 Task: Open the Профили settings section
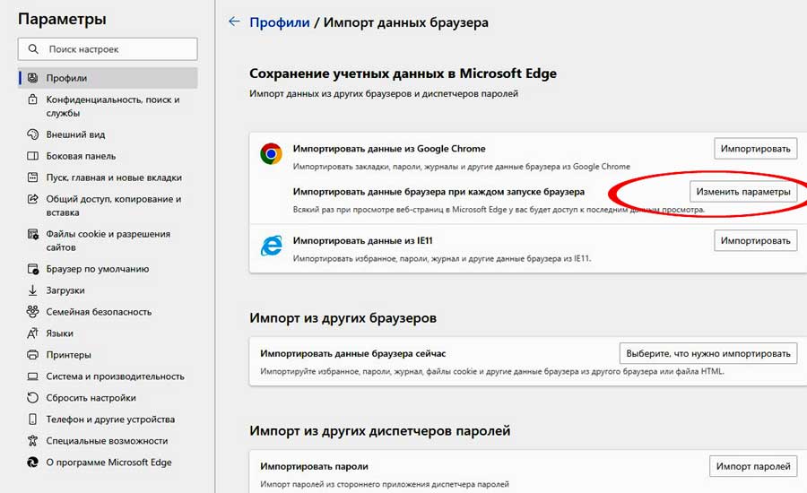pyautogui.click(x=108, y=78)
